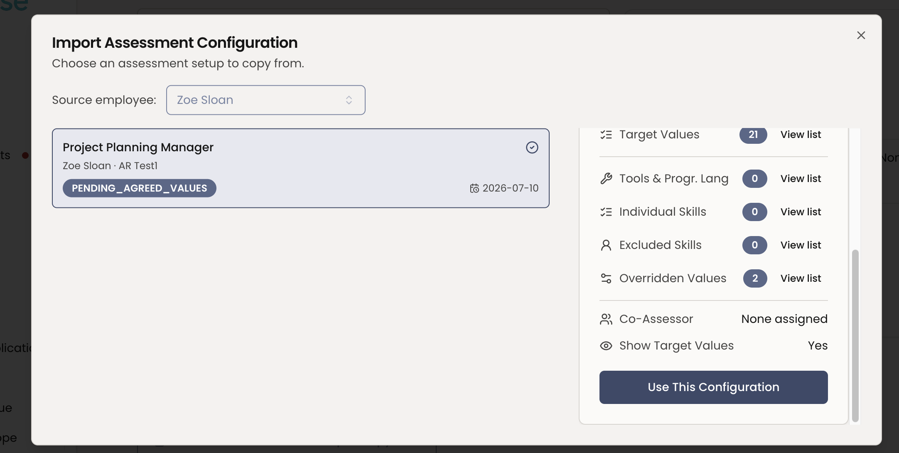Click the wrench icon for Tools & Progr. Lang

coord(606,179)
